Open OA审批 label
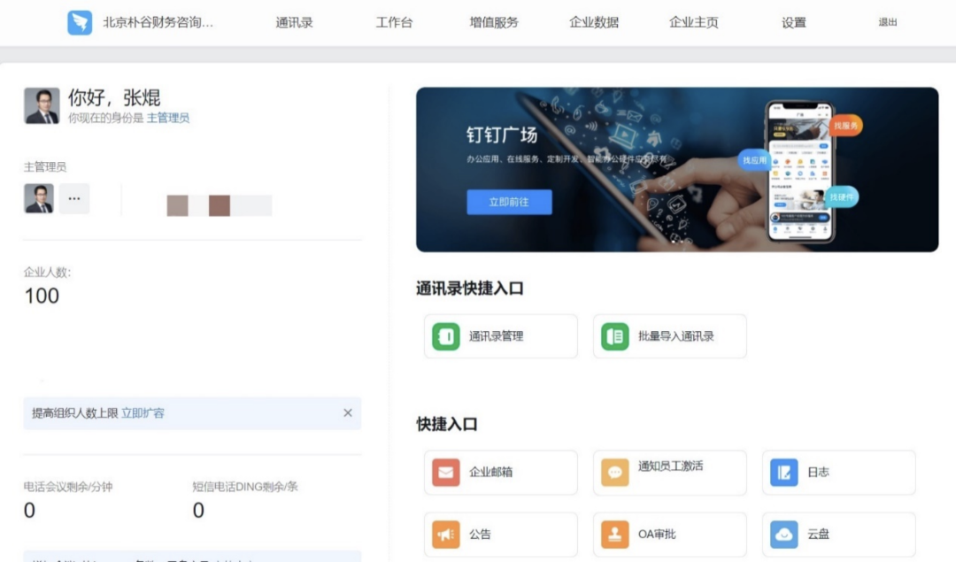This screenshot has width=956, height=562. click(x=657, y=535)
